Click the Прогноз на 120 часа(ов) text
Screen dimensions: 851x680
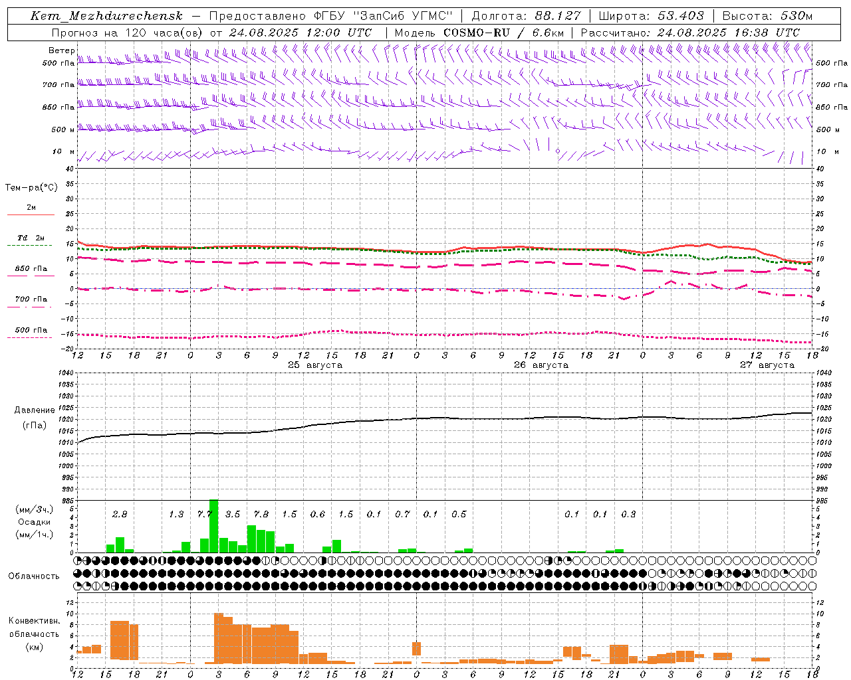click(128, 33)
